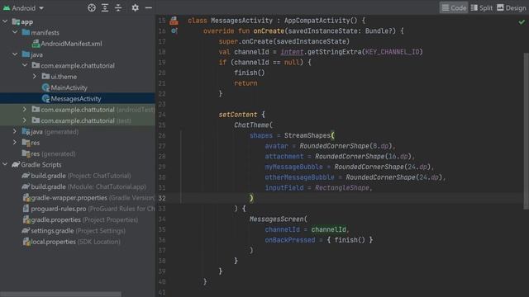This screenshot has height=297, width=529.
Task: Click the res folder icon
Action: click(26, 143)
